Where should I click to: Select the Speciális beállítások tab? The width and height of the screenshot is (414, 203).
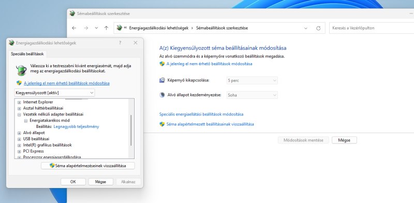pos(27,54)
